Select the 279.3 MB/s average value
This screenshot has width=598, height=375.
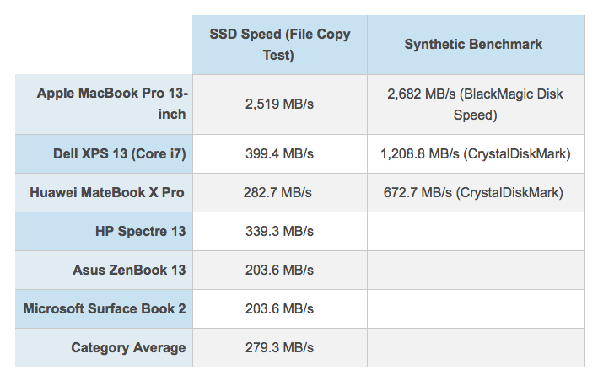click(x=279, y=347)
